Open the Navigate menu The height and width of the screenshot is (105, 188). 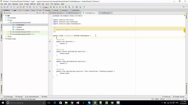click(x=15, y=4)
